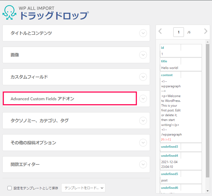This screenshot has height=196, width=212.
Task: Open the タクソノミー、カテゴリ、タグ panel header
Action: (76, 121)
